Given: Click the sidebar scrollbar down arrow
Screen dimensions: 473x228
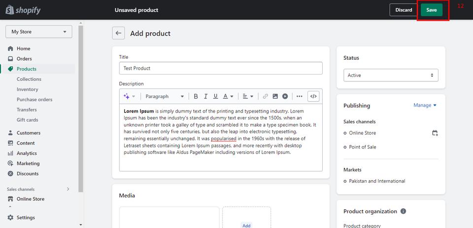Looking at the screenshot, I should [80, 225].
